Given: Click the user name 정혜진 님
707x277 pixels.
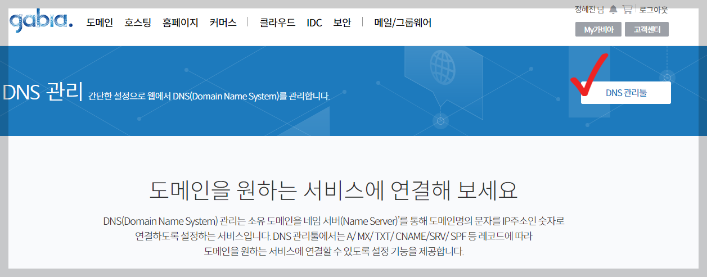Looking at the screenshot, I should [x=589, y=10].
